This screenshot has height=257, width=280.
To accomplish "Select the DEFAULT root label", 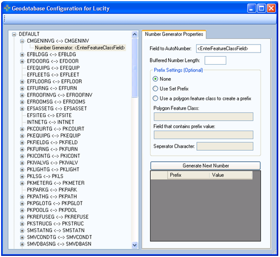I will click(29, 34).
